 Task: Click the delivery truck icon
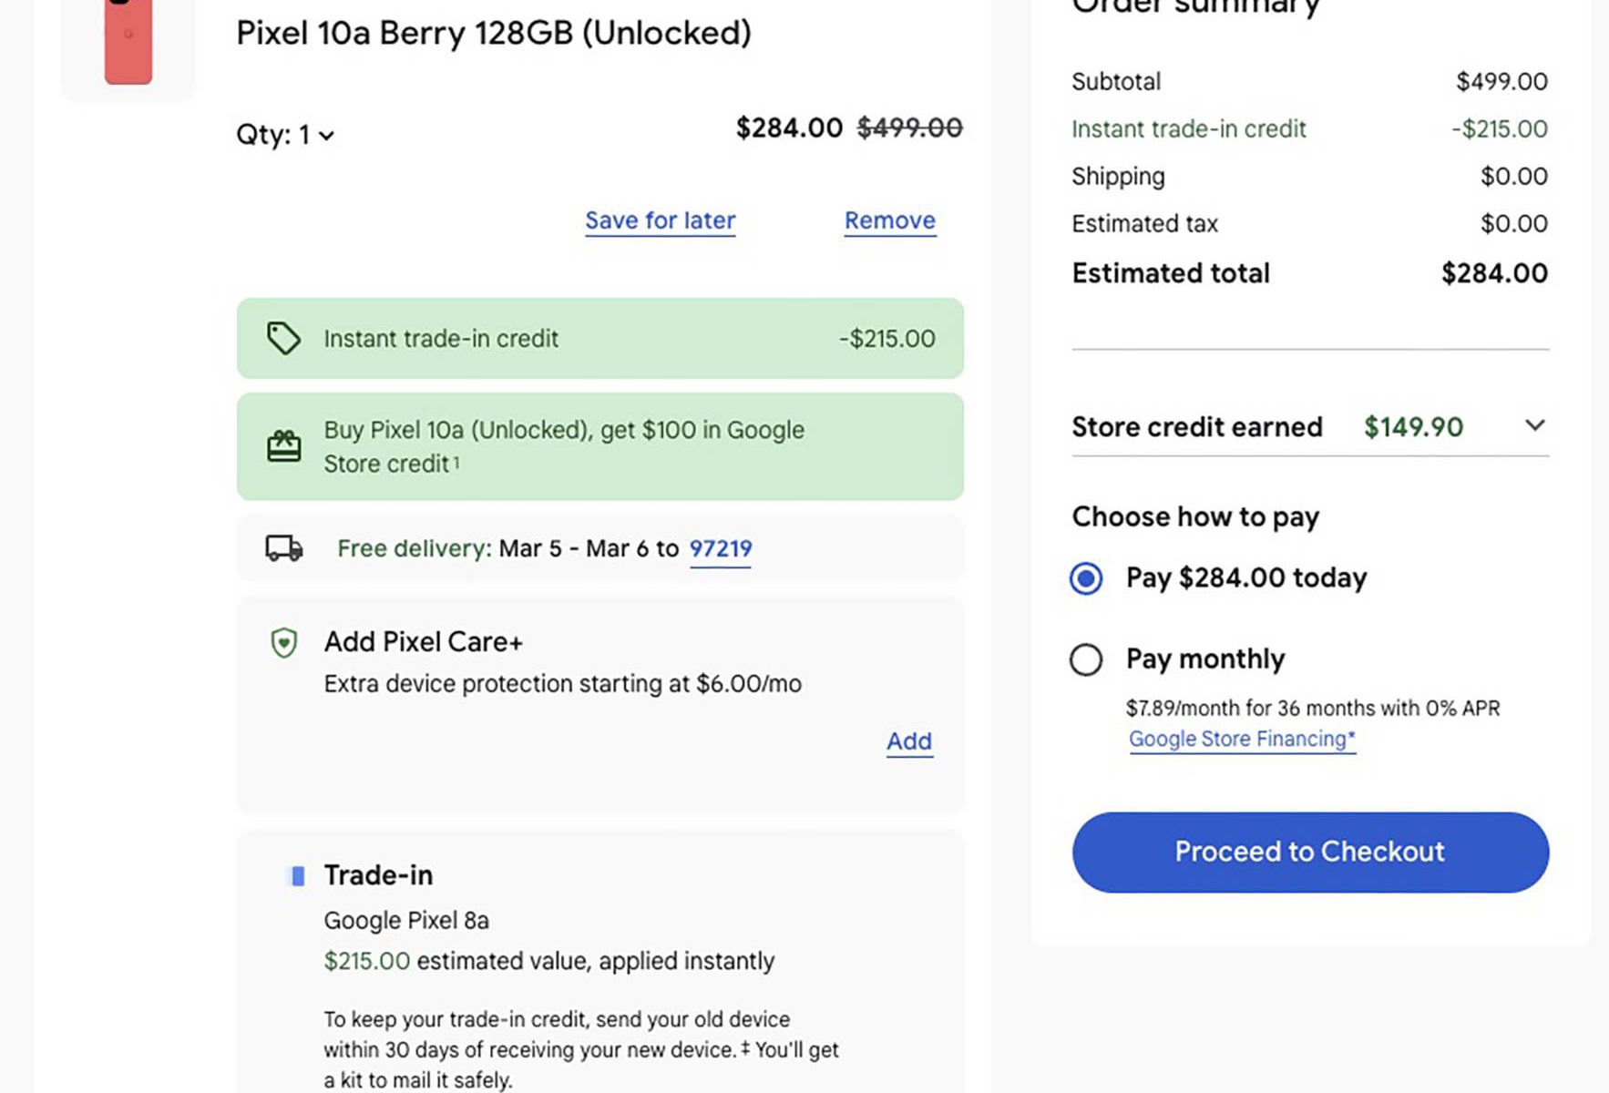tap(283, 547)
